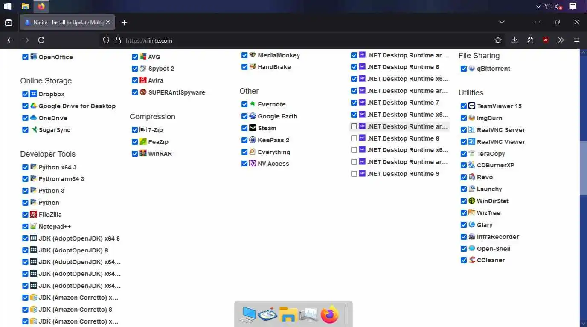Viewport: 587px width, 327px height.
Task: Uncheck the Open-Shell checkbox
Action: tap(464, 249)
